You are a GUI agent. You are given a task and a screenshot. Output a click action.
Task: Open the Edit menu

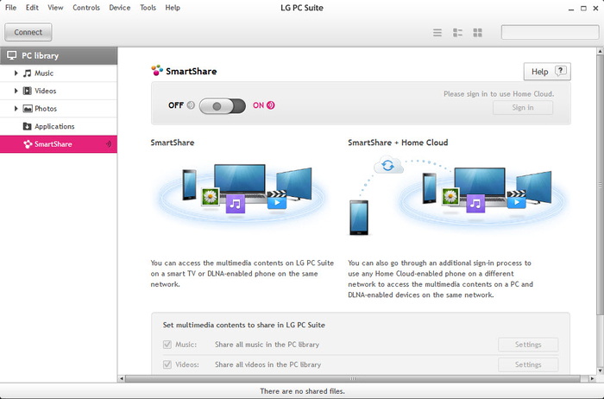[x=32, y=7]
